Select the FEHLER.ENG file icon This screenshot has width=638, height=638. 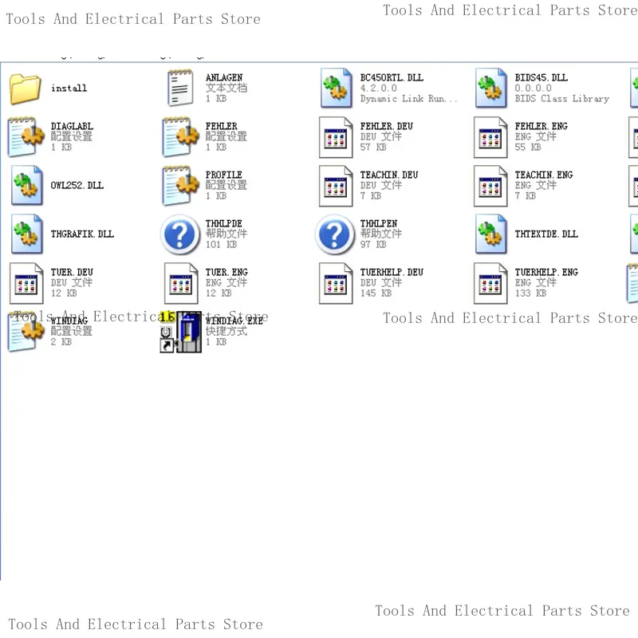click(x=490, y=137)
